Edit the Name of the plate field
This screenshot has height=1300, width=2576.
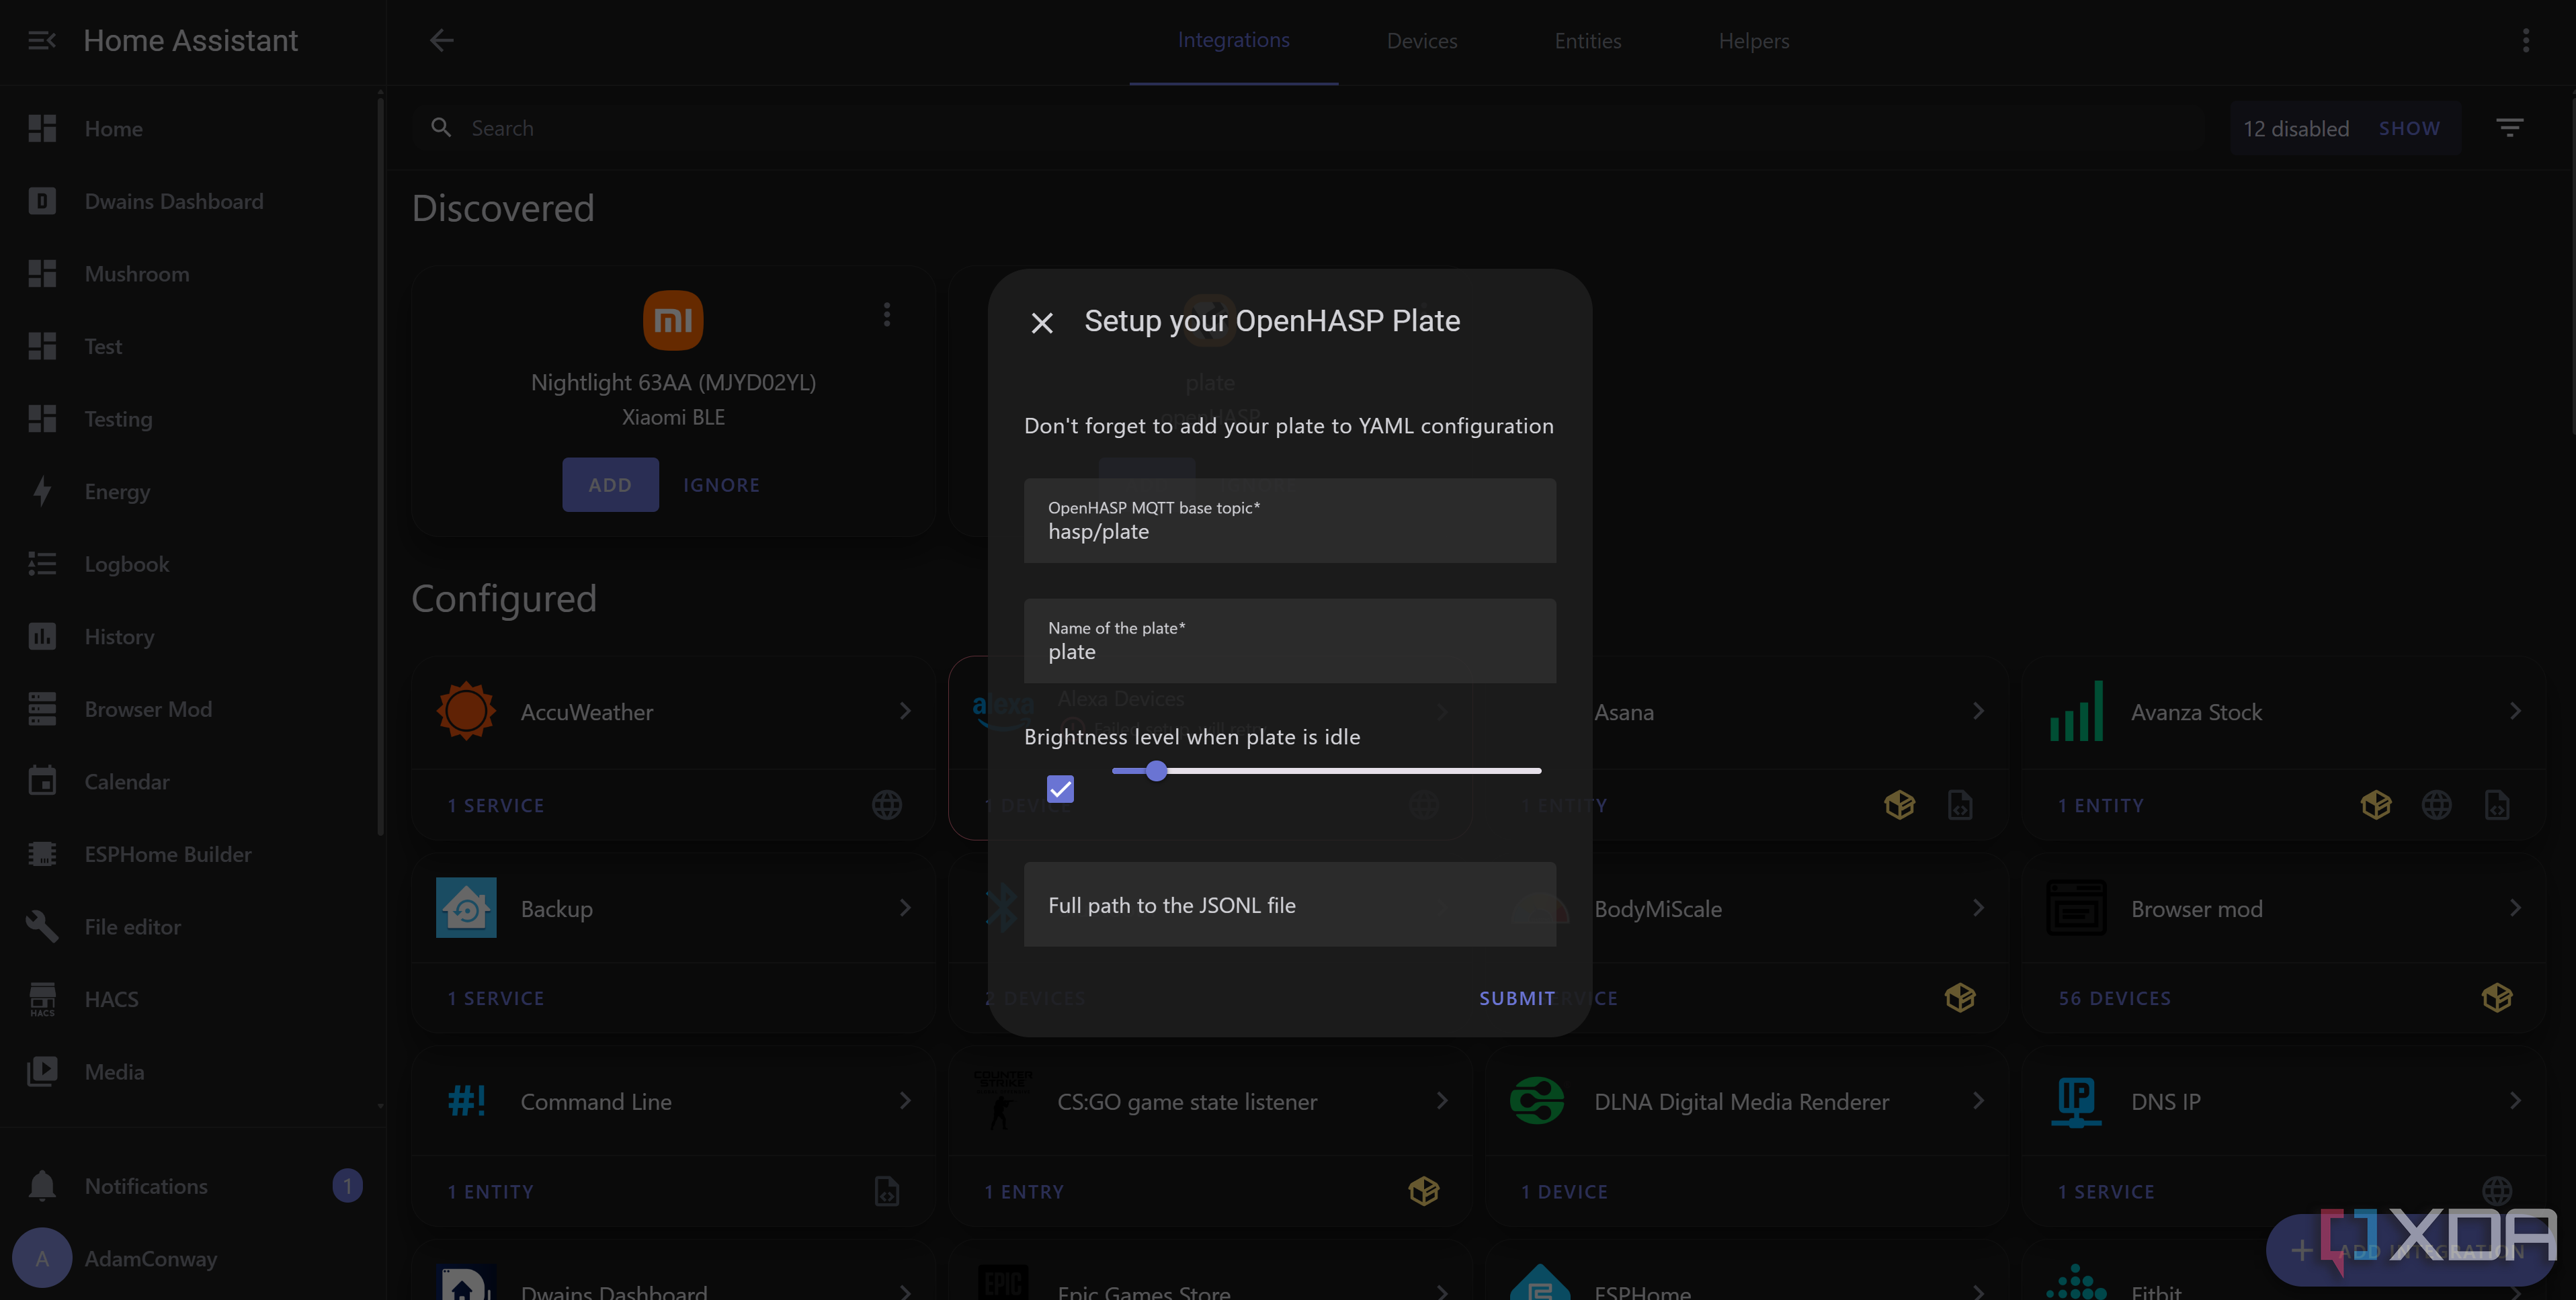(1289, 640)
